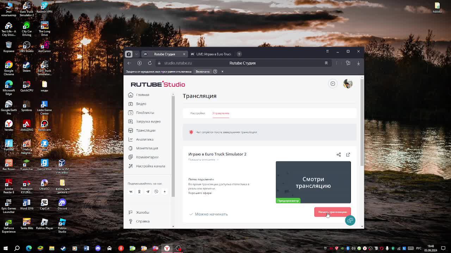Open a new browser tab
The image size is (451, 253).
click(239, 54)
